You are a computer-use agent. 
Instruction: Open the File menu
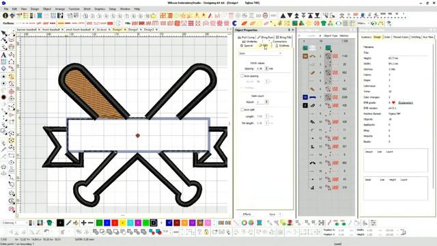click(x=5, y=9)
